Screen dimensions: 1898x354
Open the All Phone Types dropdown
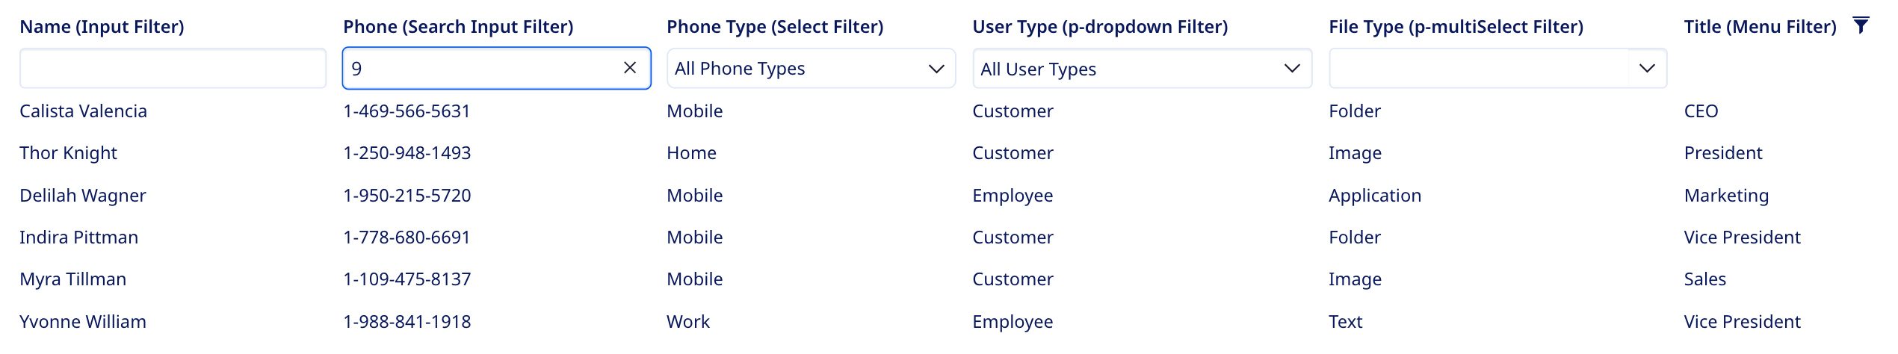click(x=810, y=69)
